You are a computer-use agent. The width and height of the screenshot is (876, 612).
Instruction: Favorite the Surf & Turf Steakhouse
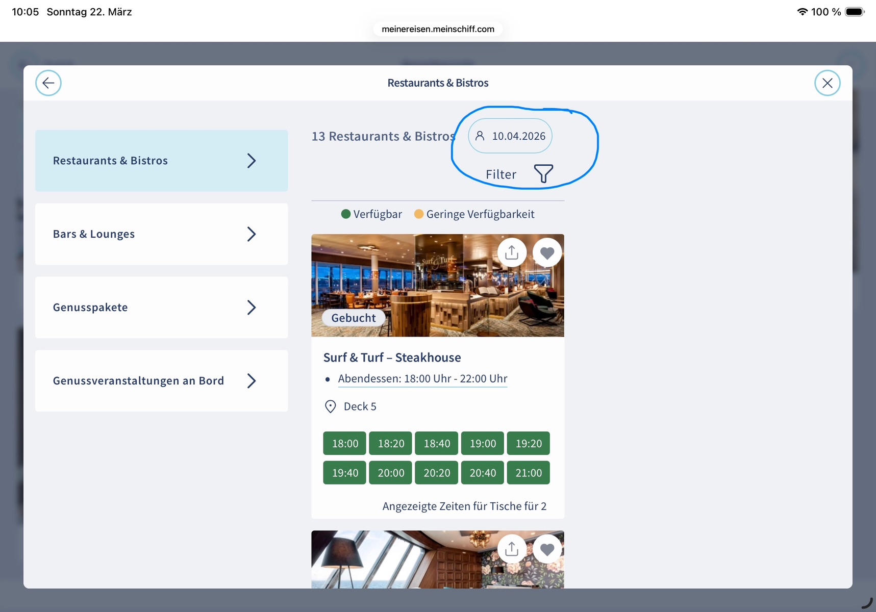click(x=547, y=252)
